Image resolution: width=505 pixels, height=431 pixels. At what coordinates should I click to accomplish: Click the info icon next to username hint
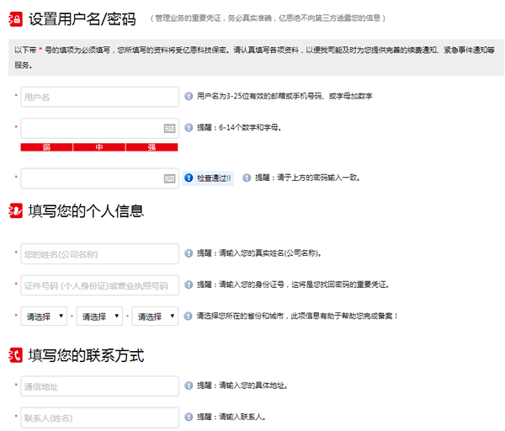point(189,96)
